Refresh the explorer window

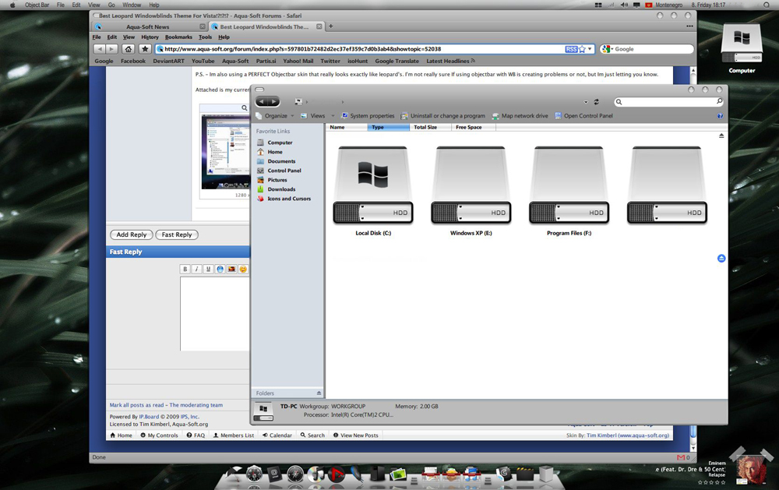(596, 102)
